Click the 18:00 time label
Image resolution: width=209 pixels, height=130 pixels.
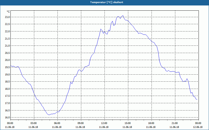(152, 123)
